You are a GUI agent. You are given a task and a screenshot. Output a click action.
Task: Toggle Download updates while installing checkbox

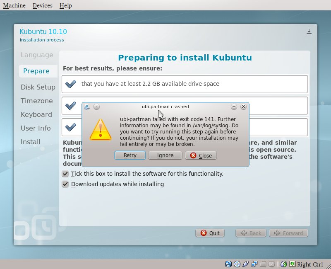[65, 184]
